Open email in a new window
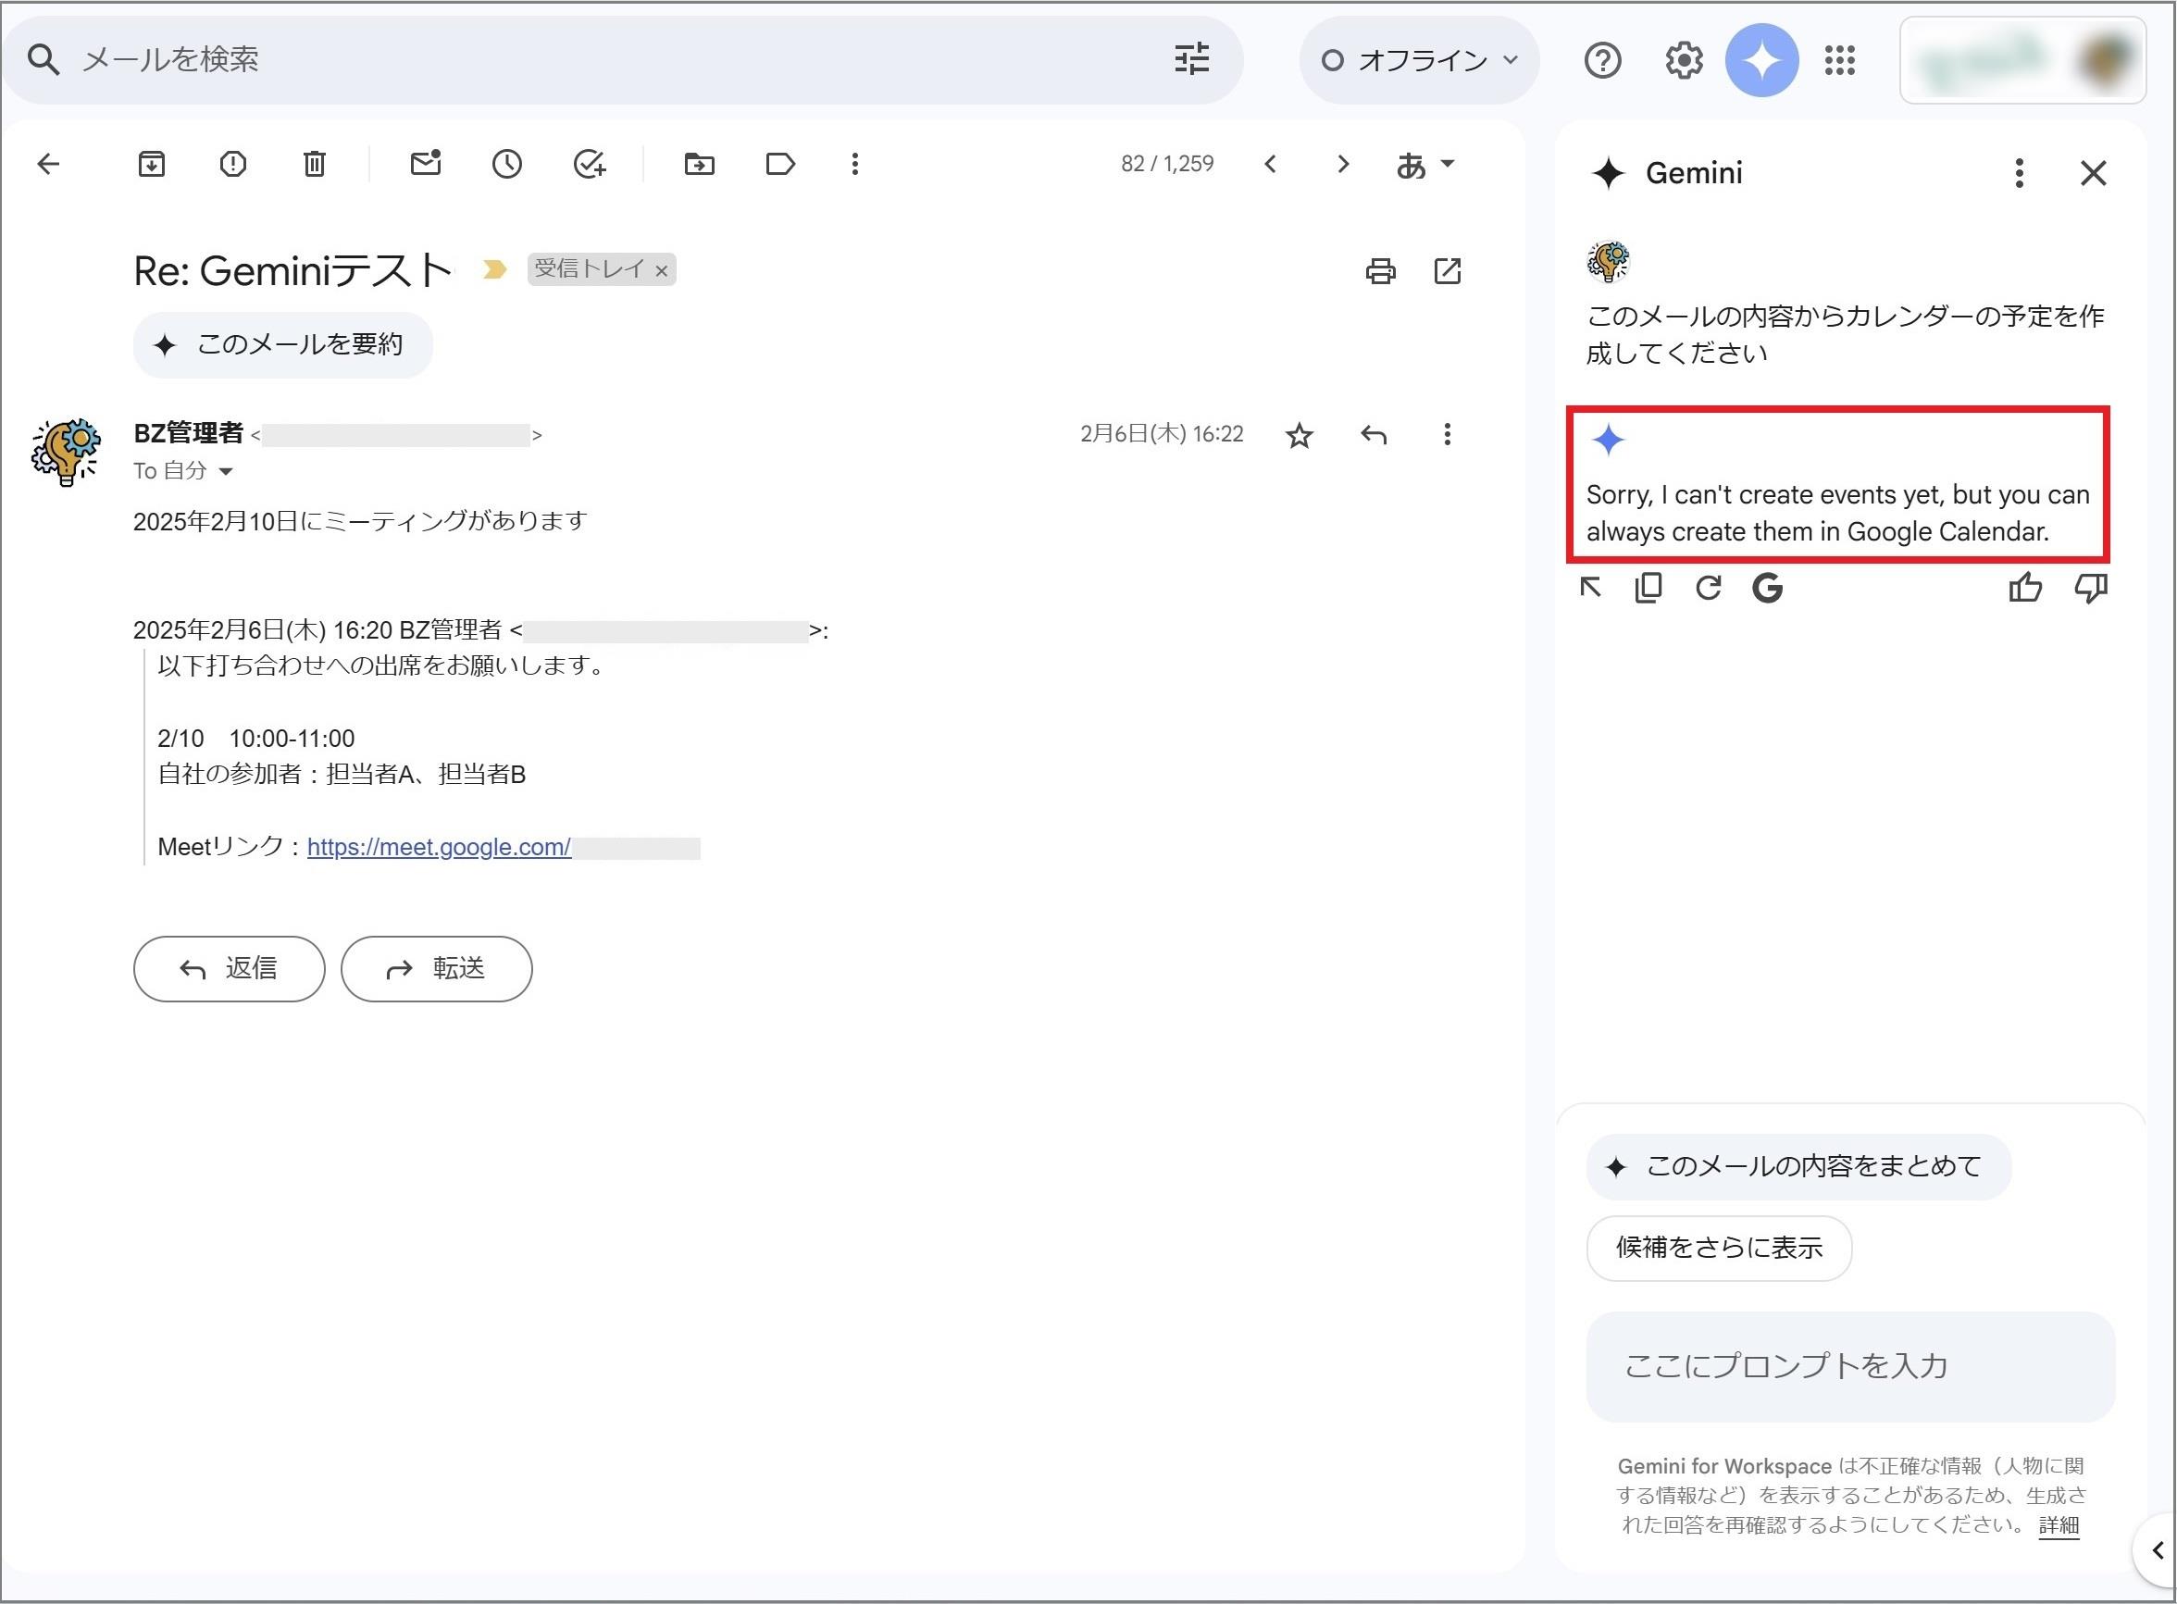 point(1448,271)
